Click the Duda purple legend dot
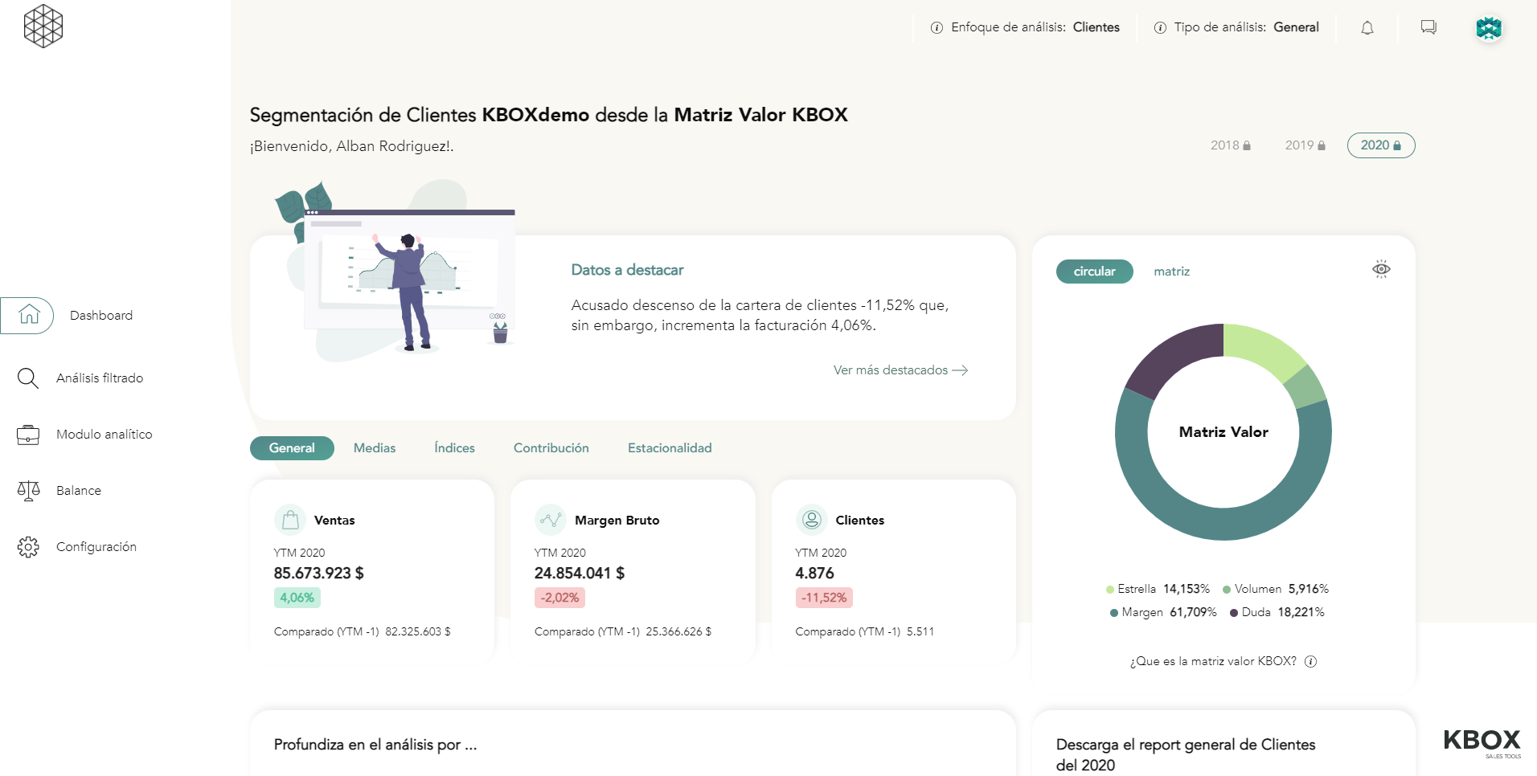1537x776 pixels. tap(1234, 613)
